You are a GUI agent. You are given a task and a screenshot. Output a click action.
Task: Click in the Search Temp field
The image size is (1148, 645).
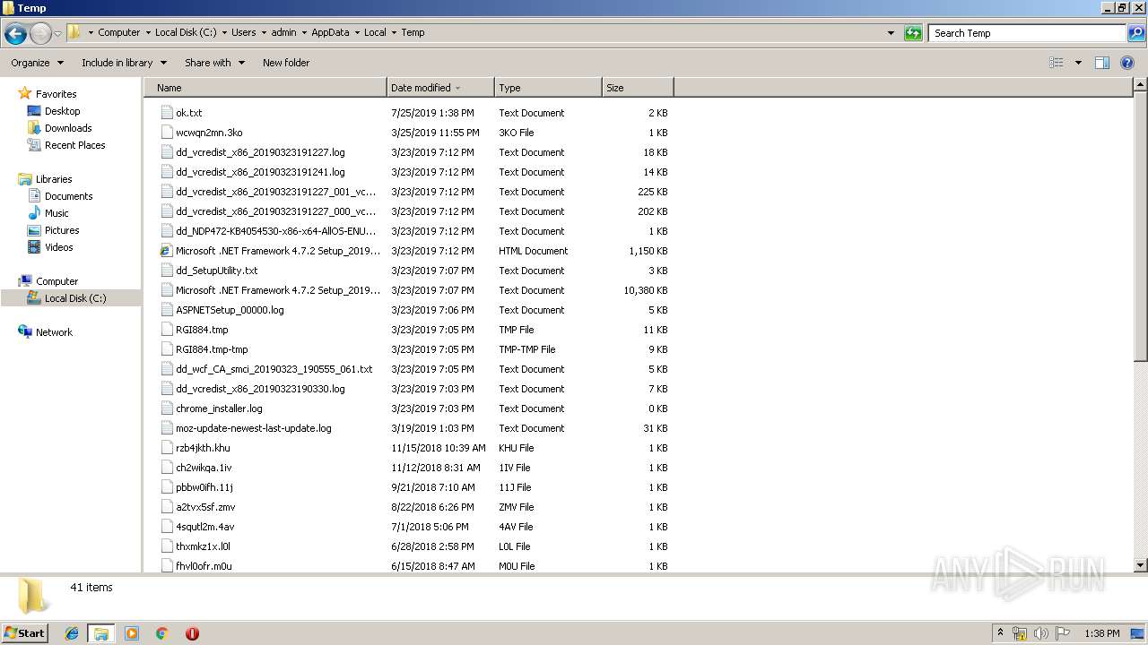coord(1027,33)
